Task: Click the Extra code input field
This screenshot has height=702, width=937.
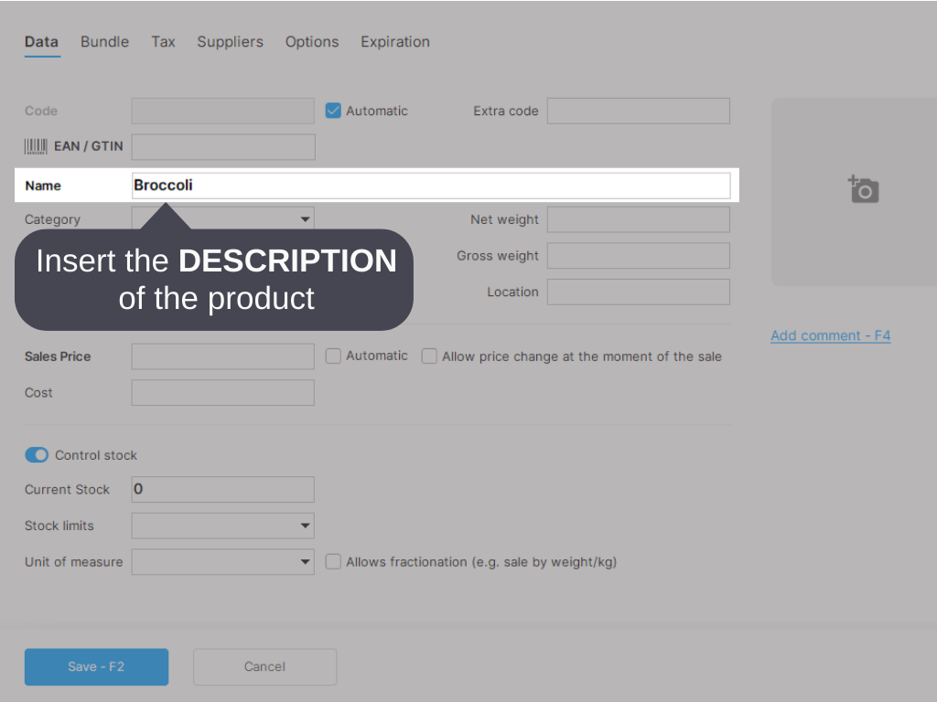Action: [x=638, y=111]
